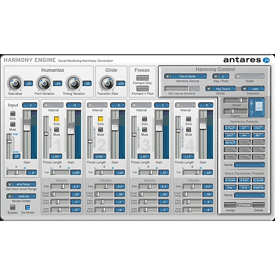The width and height of the screenshot is (275, 275).
Task: Click voice 1 Throat Length slider
Action: [x=46, y=137]
